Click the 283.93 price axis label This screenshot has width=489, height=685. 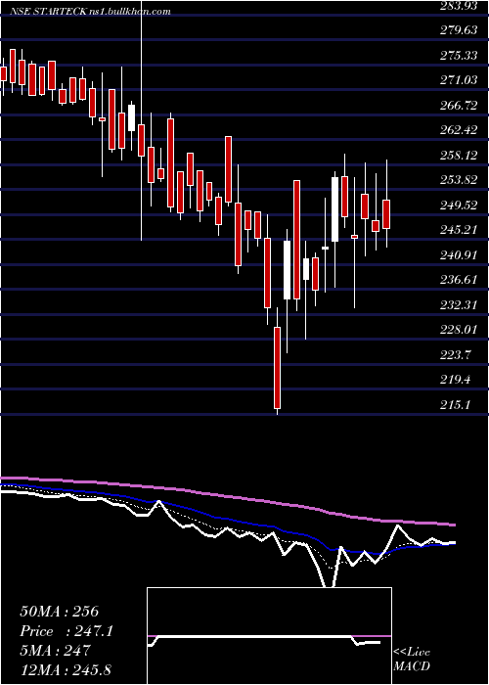coord(461,5)
